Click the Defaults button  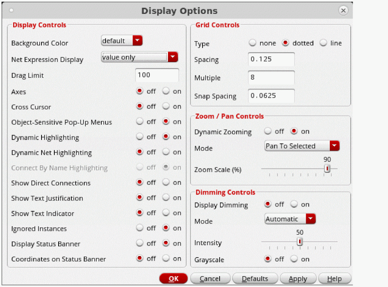[255, 279]
